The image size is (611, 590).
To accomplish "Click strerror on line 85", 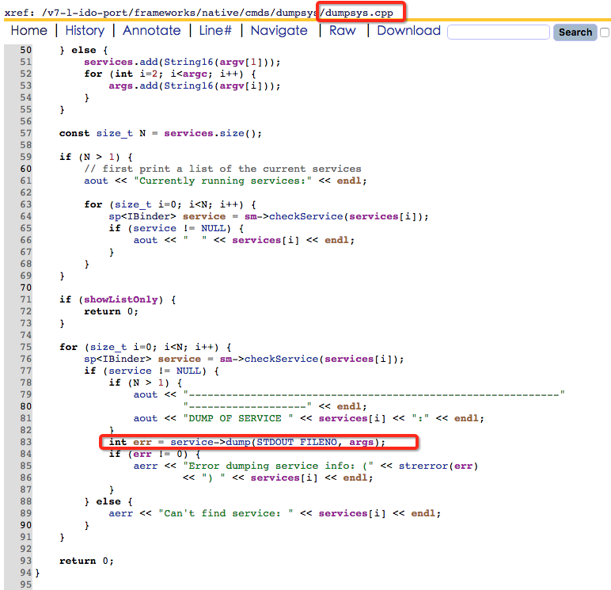I will point(423,466).
